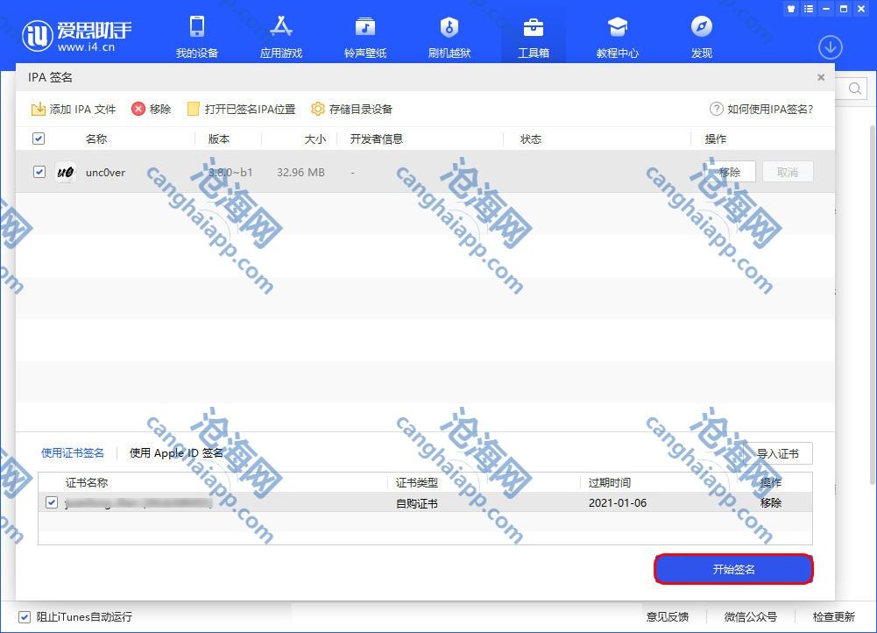The height and width of the screenshot is (633, 877).
Task: Click the download manager arrow icon
Action: (830, 47)
